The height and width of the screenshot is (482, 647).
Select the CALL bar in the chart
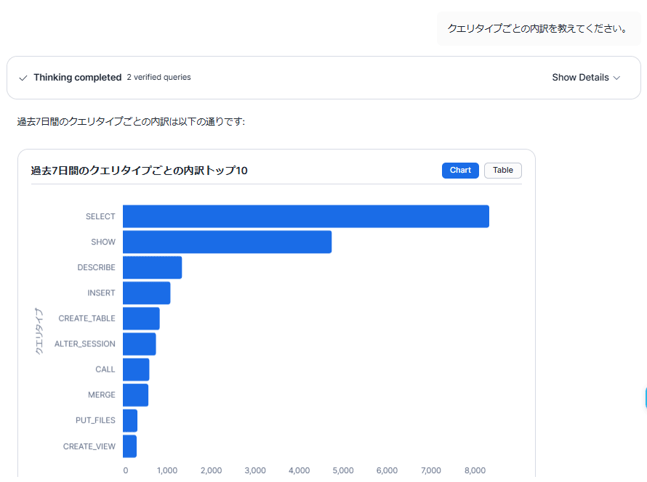click(136, 369)
